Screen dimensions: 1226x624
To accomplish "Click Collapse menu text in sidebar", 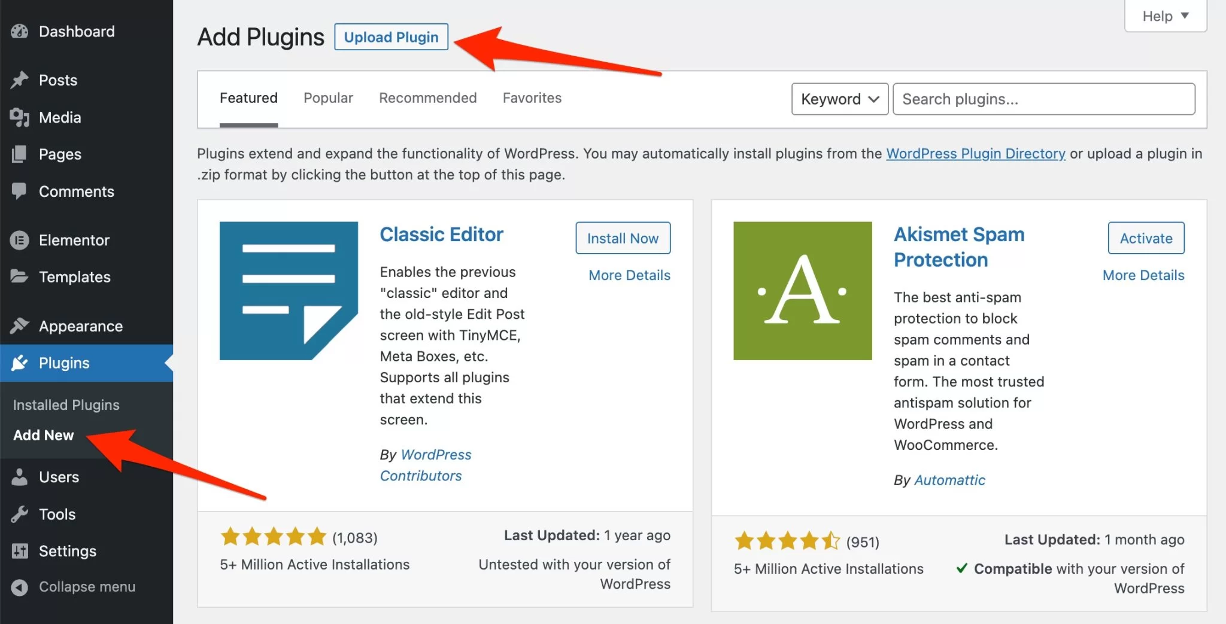I will pyautogui.click(x=87, y=587).
